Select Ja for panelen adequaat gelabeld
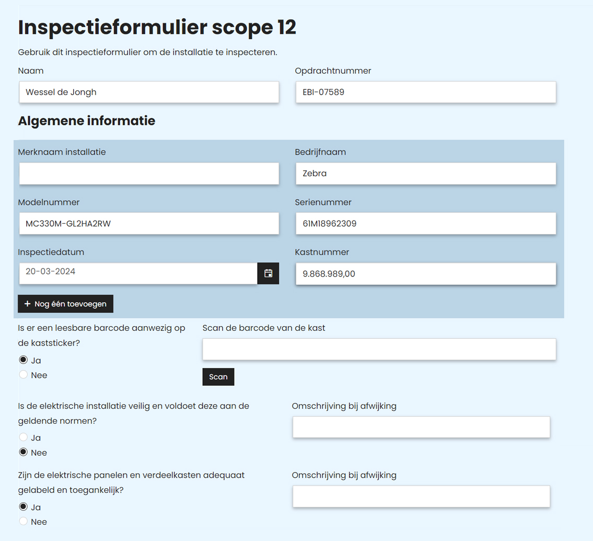Viewport: 593px width, 541px height. (23, 507)
